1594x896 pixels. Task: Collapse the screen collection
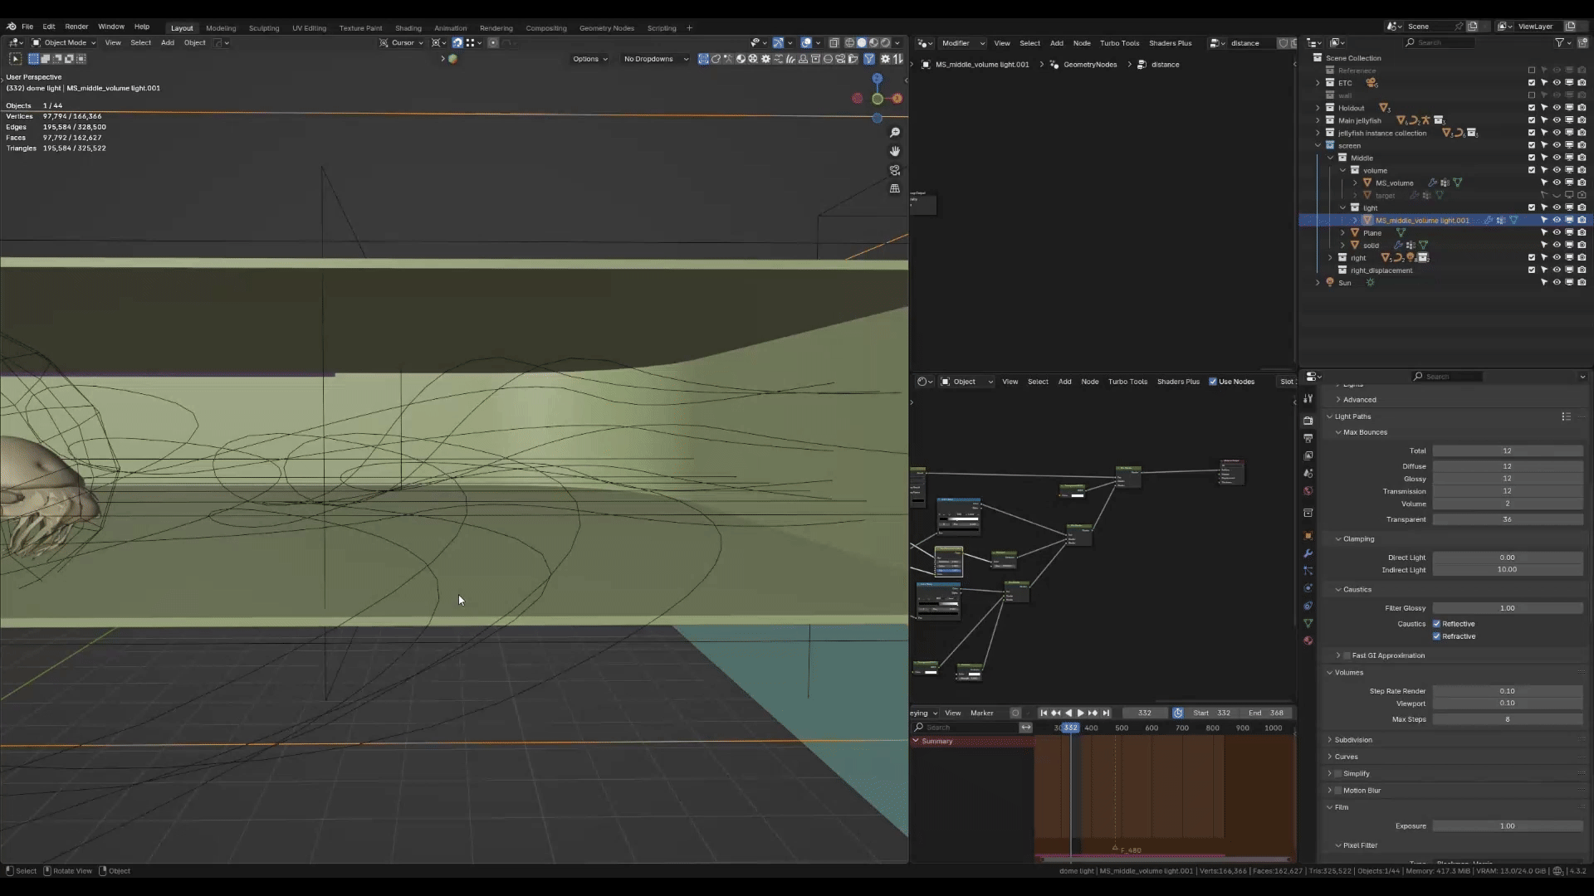tap(1318, 145)
